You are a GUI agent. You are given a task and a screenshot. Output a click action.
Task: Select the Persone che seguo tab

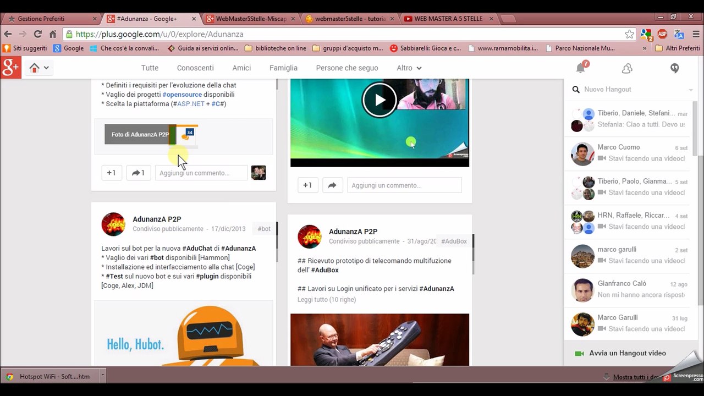(x=347, y=68)
